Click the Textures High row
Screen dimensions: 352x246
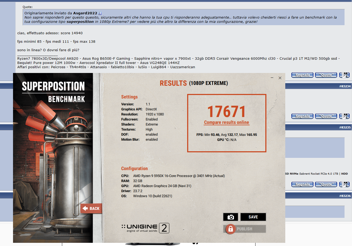[x=137, y=130]
